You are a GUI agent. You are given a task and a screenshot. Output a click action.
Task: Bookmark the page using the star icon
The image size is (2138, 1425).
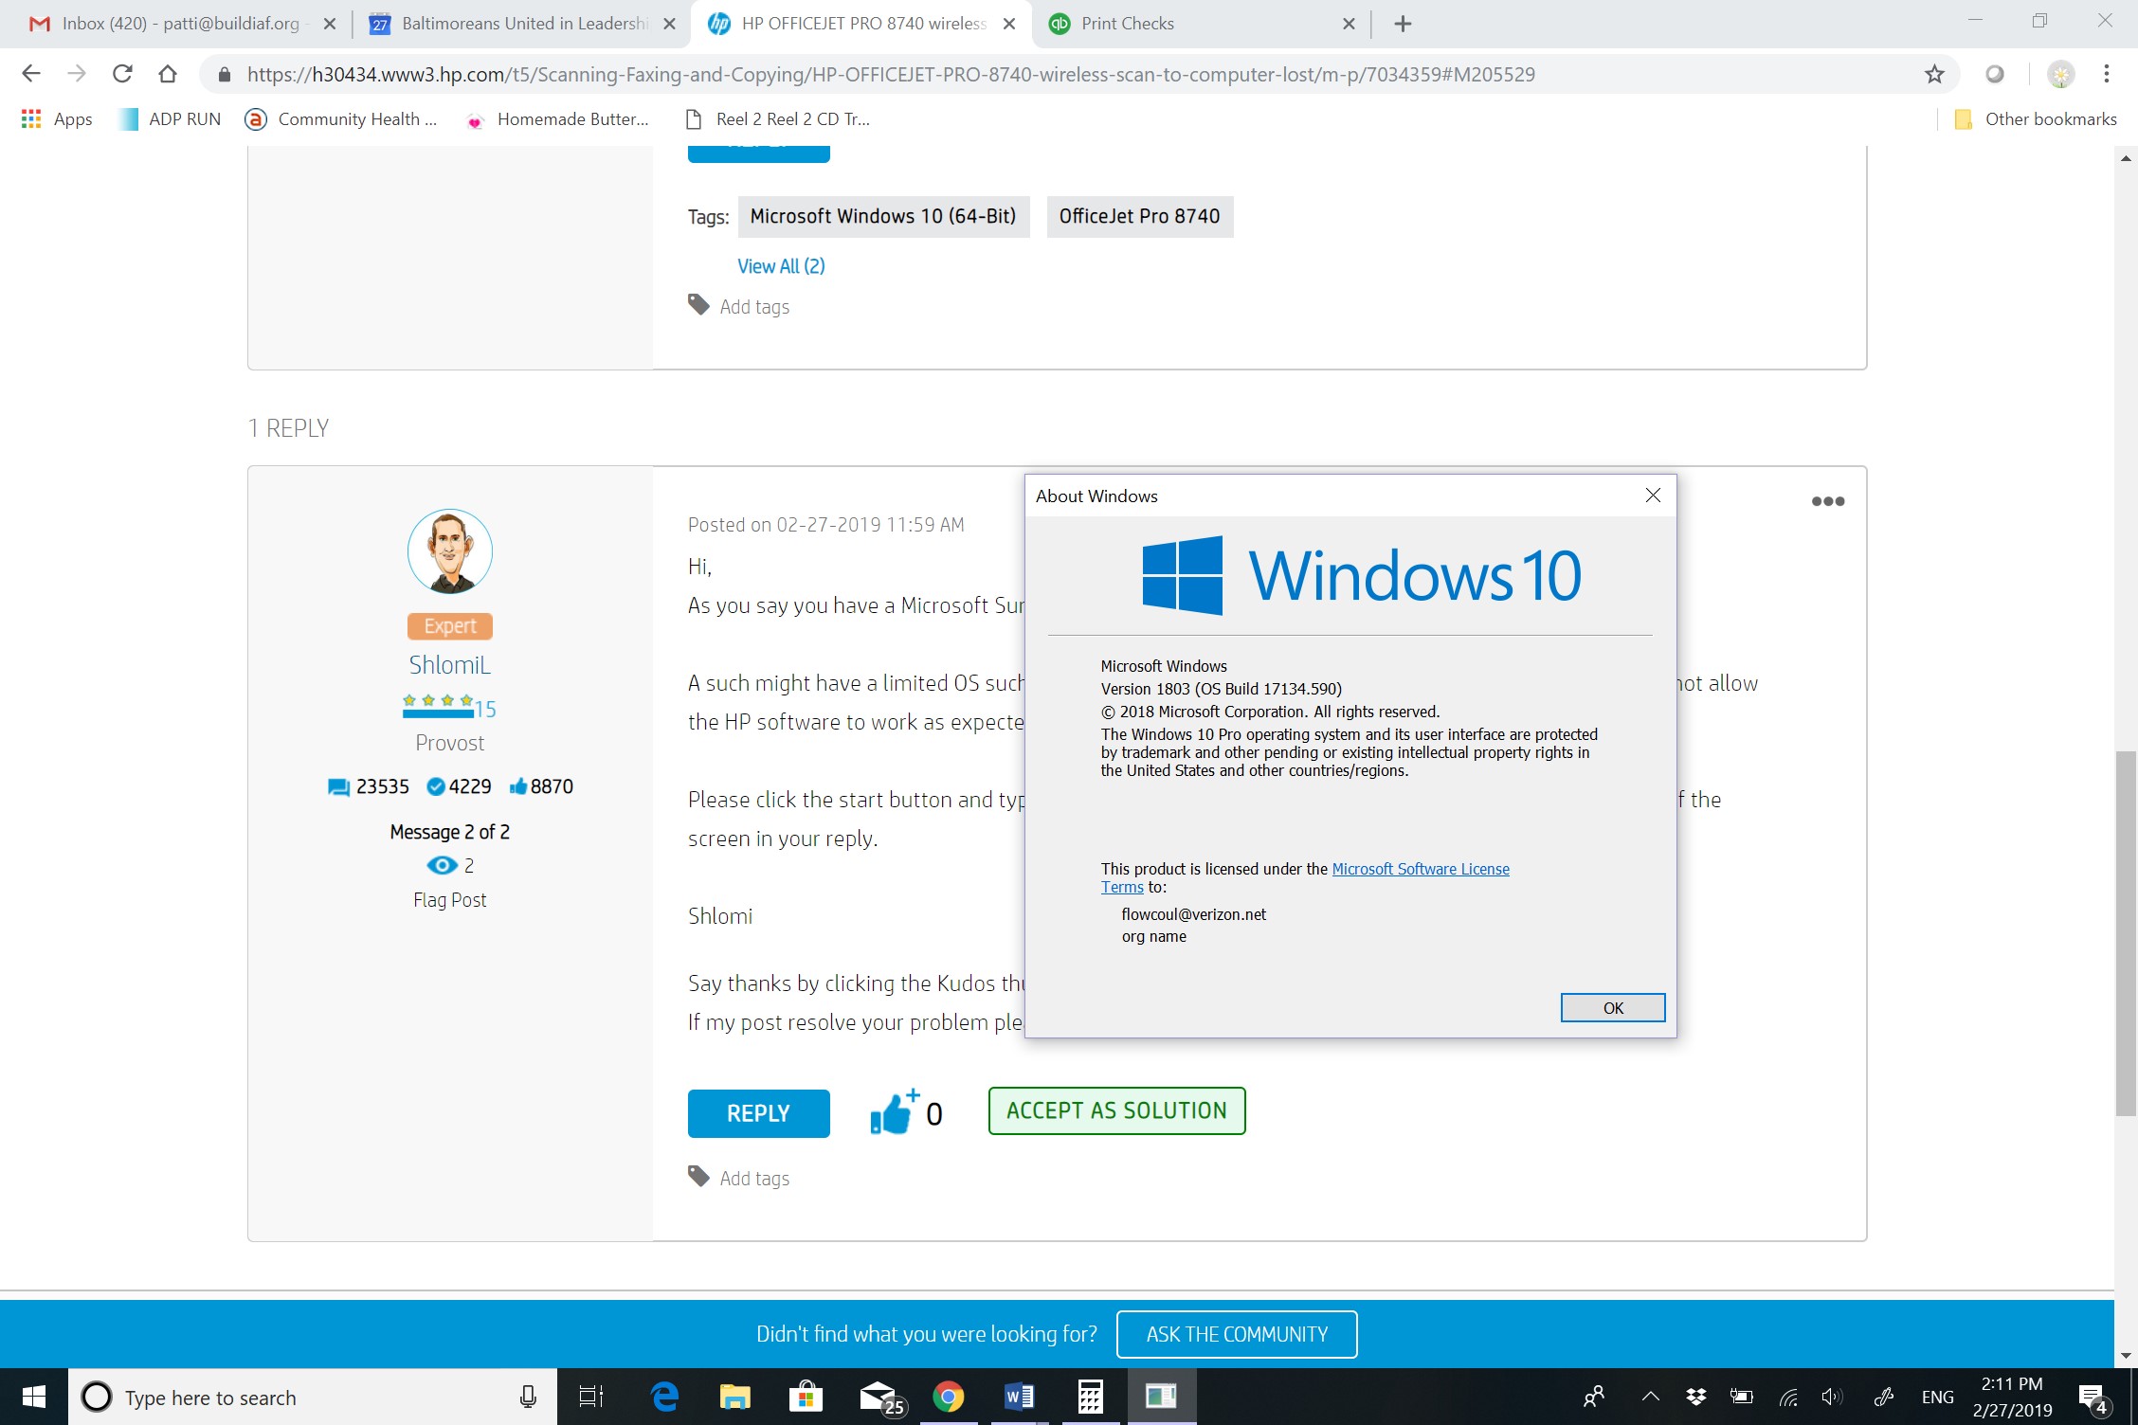pyautogui.click(x=1933, y=74)
